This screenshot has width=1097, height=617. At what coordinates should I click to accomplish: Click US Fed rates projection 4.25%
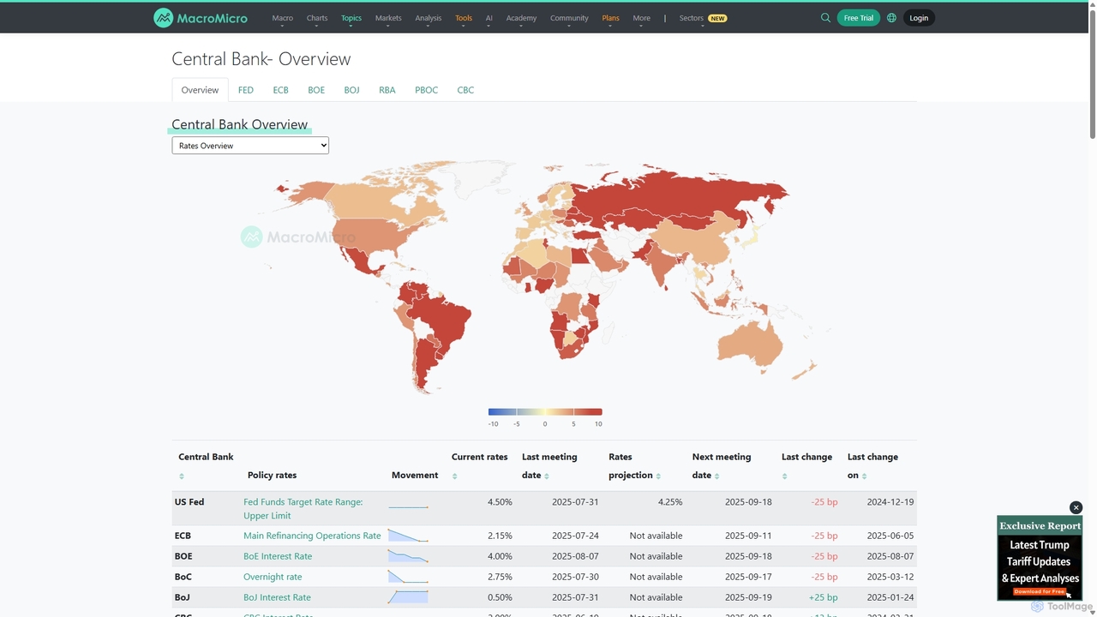pyautogui.click(x=670, y=502)
